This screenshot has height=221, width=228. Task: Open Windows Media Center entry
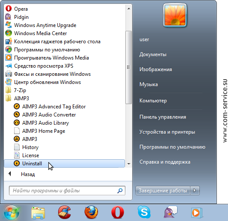tap(65, 33)
